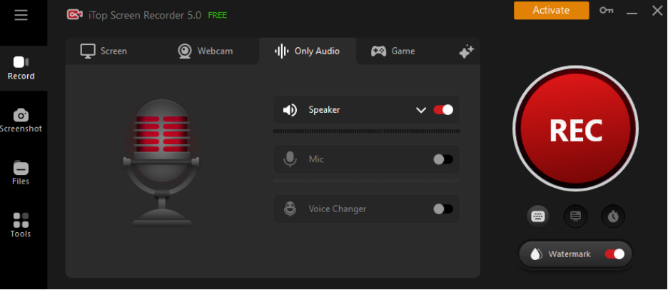Open the Record section in sidebar
Viewport: 668px width, 290px height.
[21, 69]
